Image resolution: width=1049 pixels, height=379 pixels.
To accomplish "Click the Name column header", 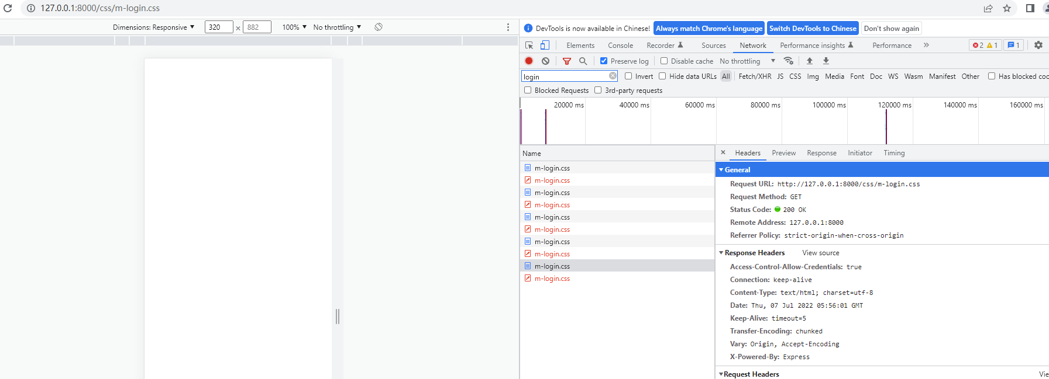I will pyautogui.click(x=617, y=153).
